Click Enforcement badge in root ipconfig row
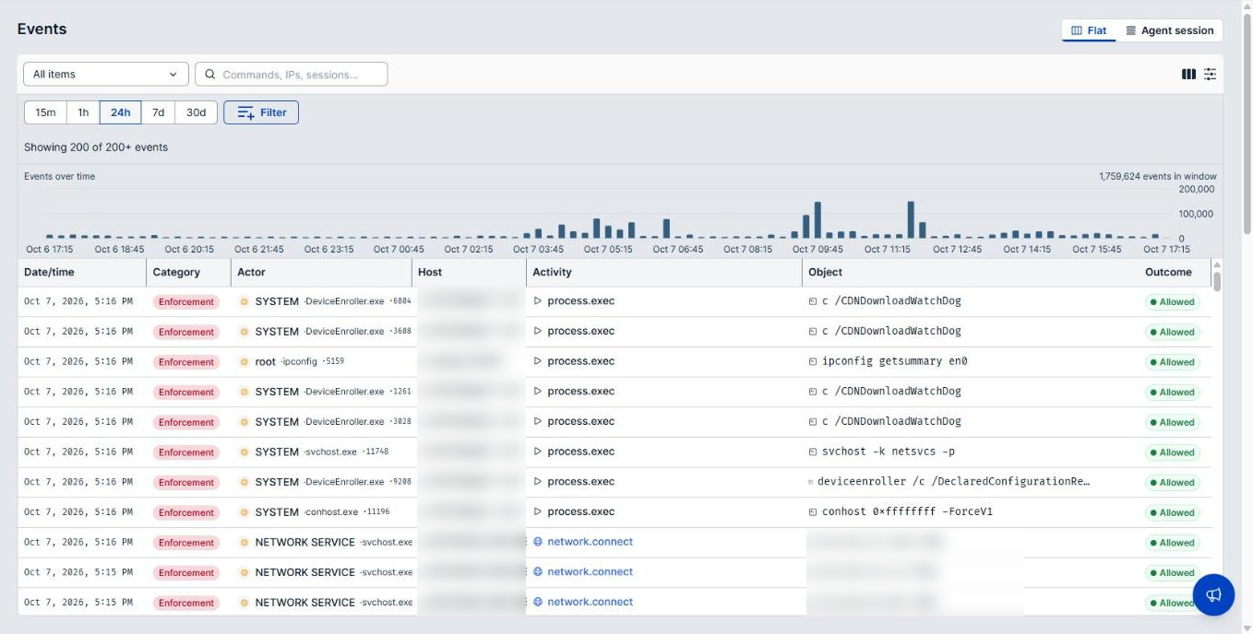The width and height of the screenshot is (1253, 634). tap(186, 362)
